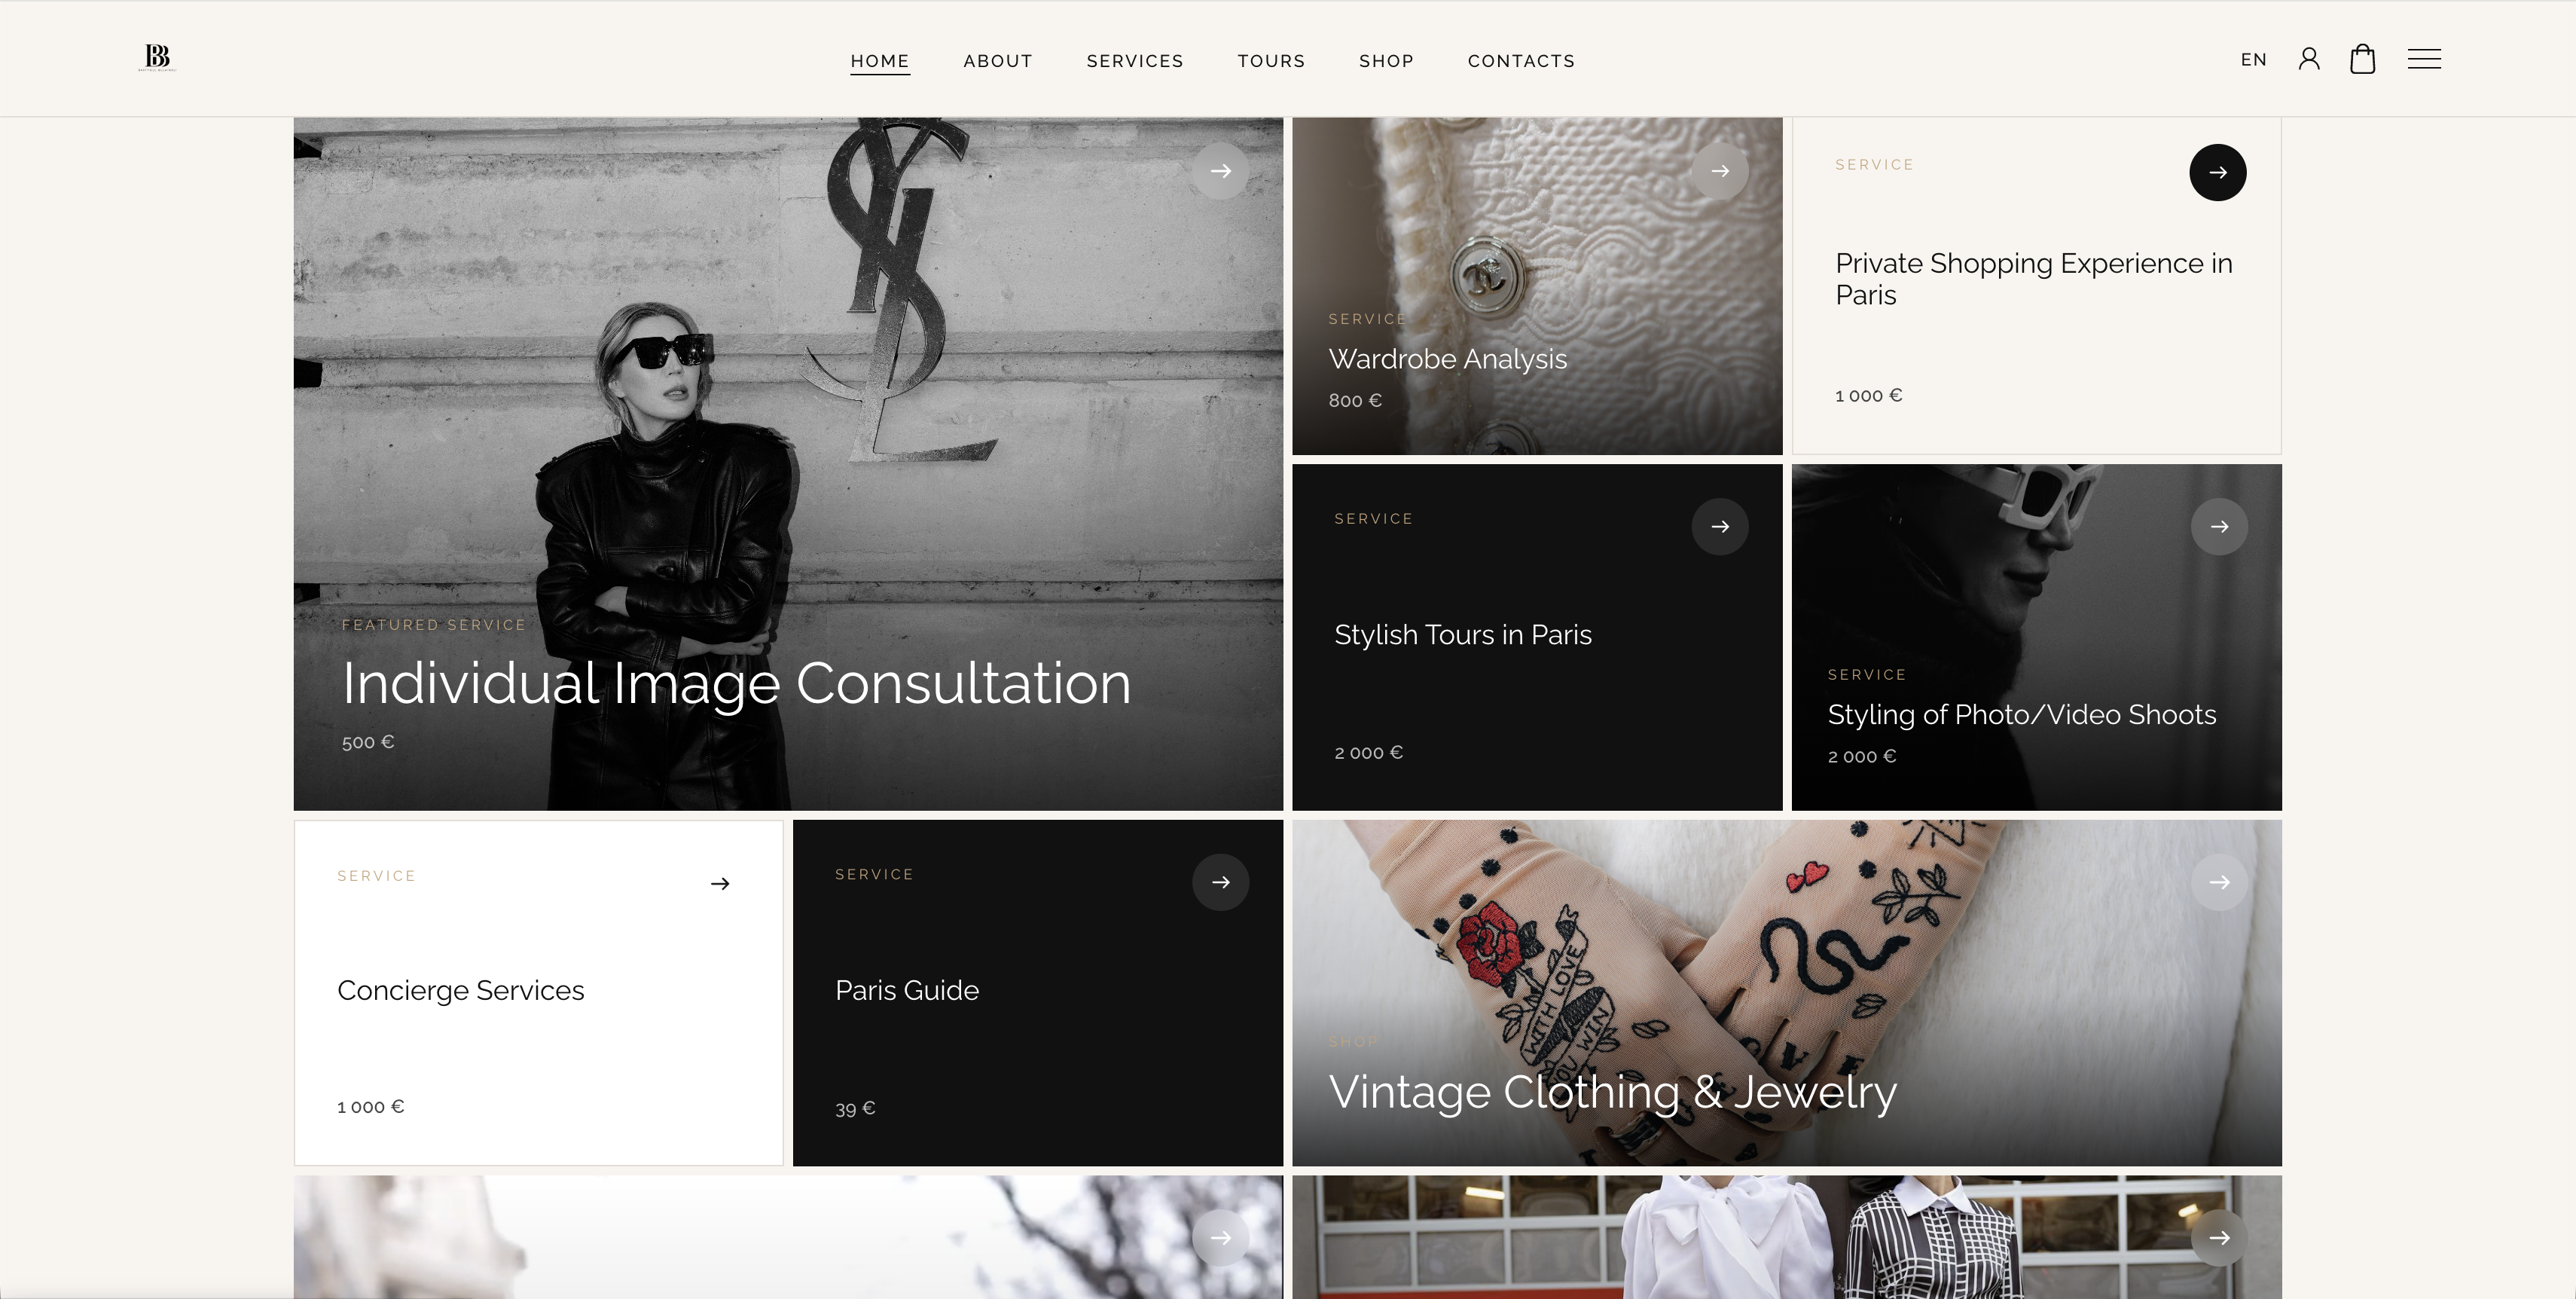Open the EN language selector

[2253, 60]
